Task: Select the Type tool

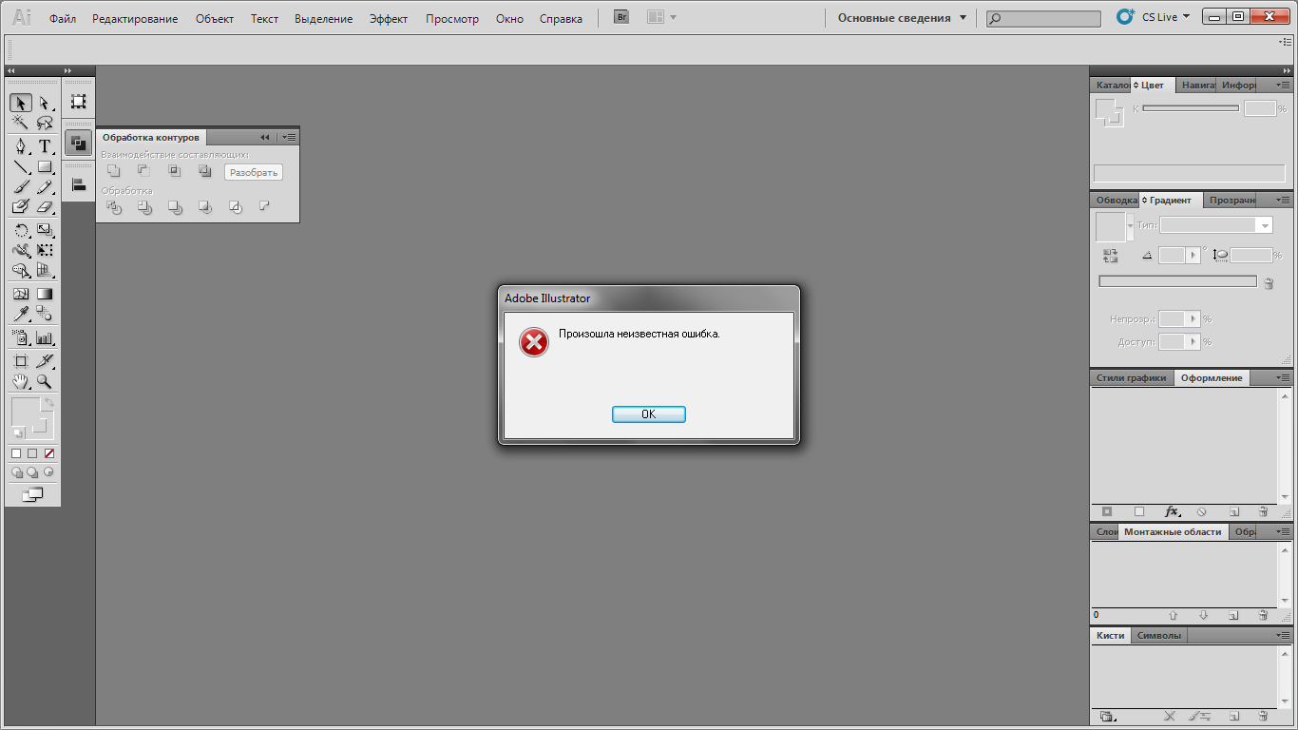Action: [45, 146]
